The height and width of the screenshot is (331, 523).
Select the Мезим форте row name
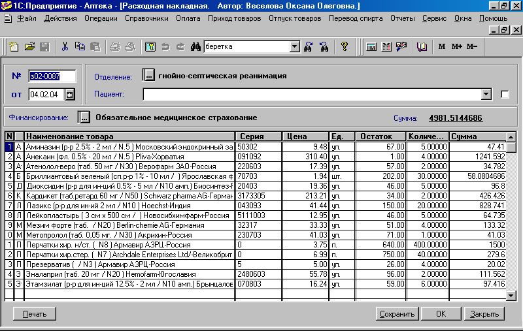tap(129, 225)
